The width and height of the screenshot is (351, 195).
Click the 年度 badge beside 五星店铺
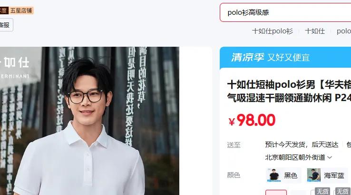[4, 10]
